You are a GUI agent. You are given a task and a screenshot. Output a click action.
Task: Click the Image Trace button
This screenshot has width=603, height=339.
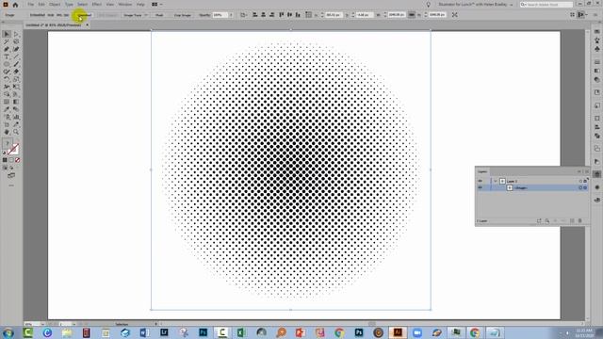133,15
